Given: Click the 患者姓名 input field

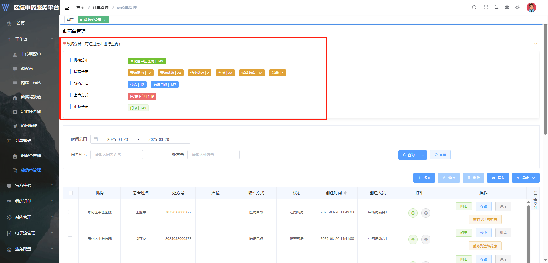Looking at the screenshot, I should click(116, 155).
